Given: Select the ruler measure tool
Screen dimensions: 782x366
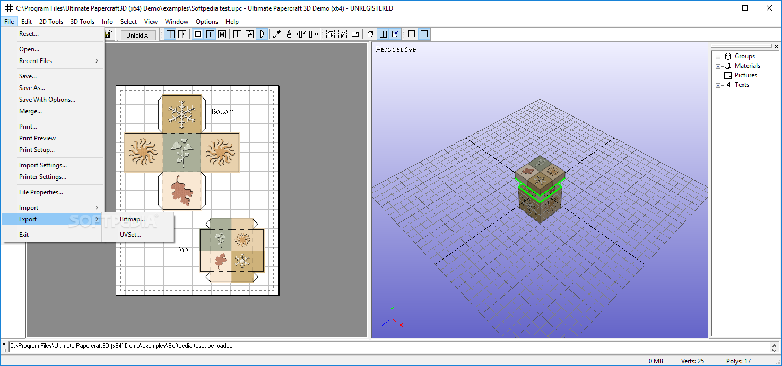Looking at the screenshot, I should click(355, 34).
